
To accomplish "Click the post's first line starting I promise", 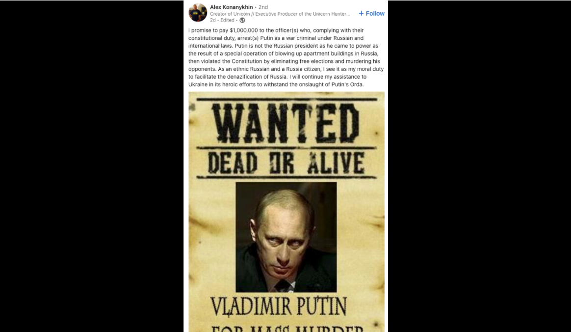I will tap(276, 30).
